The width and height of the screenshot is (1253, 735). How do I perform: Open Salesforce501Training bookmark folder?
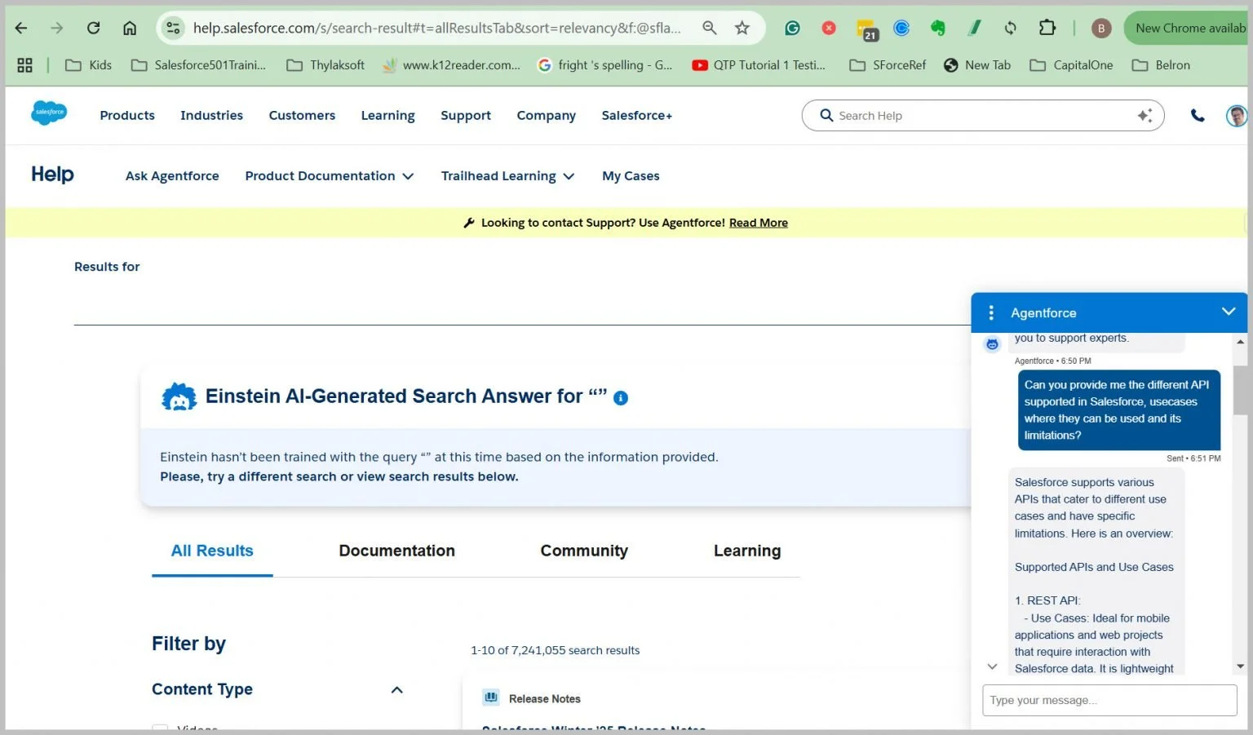coord(198,64)
